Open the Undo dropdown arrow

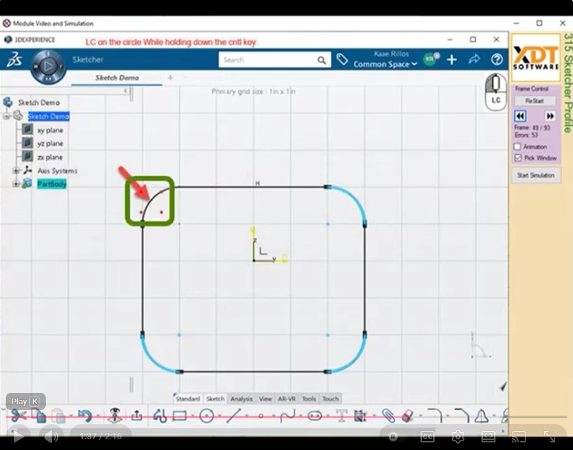98,416
